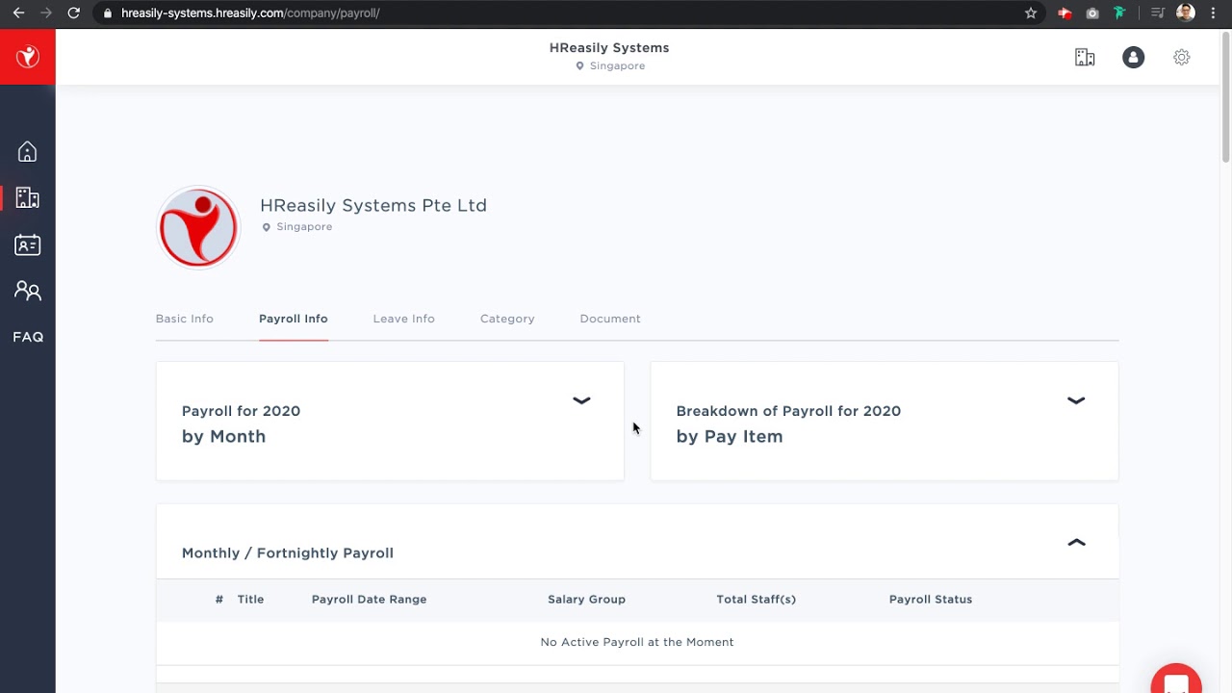Image resolution: width=1232 pixels, height=693 pixels.
Task: Click the browser back arrow
Action: click(18, 13)
